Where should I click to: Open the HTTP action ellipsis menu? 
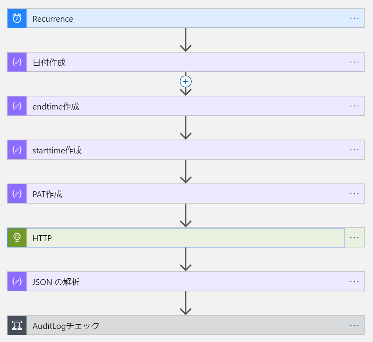click(x=354, y=238)
